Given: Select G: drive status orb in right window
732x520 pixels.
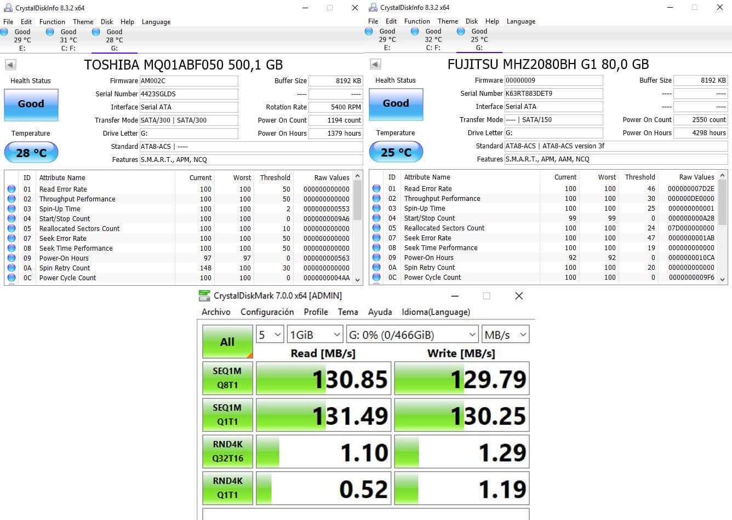Looking at the screenshot, I should pyautogui.click(x=461, y=31).
